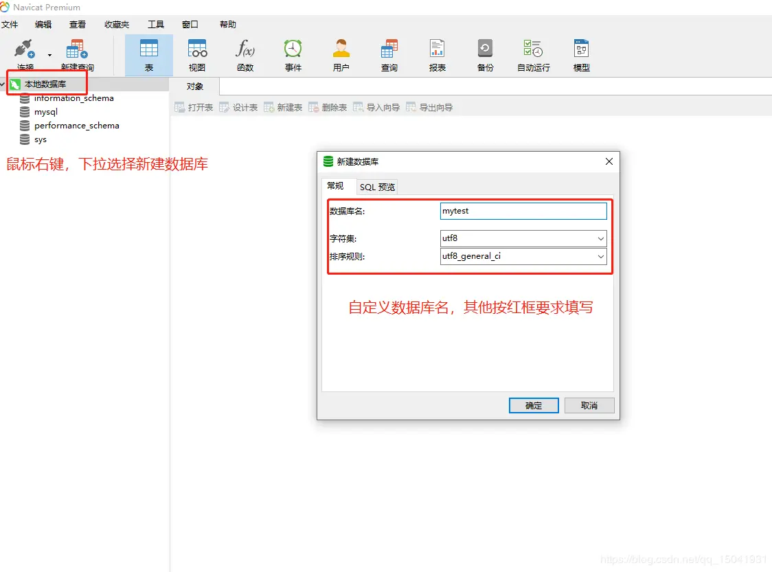Click the User (用户) toolbar icon
The image size is (772, 572).
341,55
